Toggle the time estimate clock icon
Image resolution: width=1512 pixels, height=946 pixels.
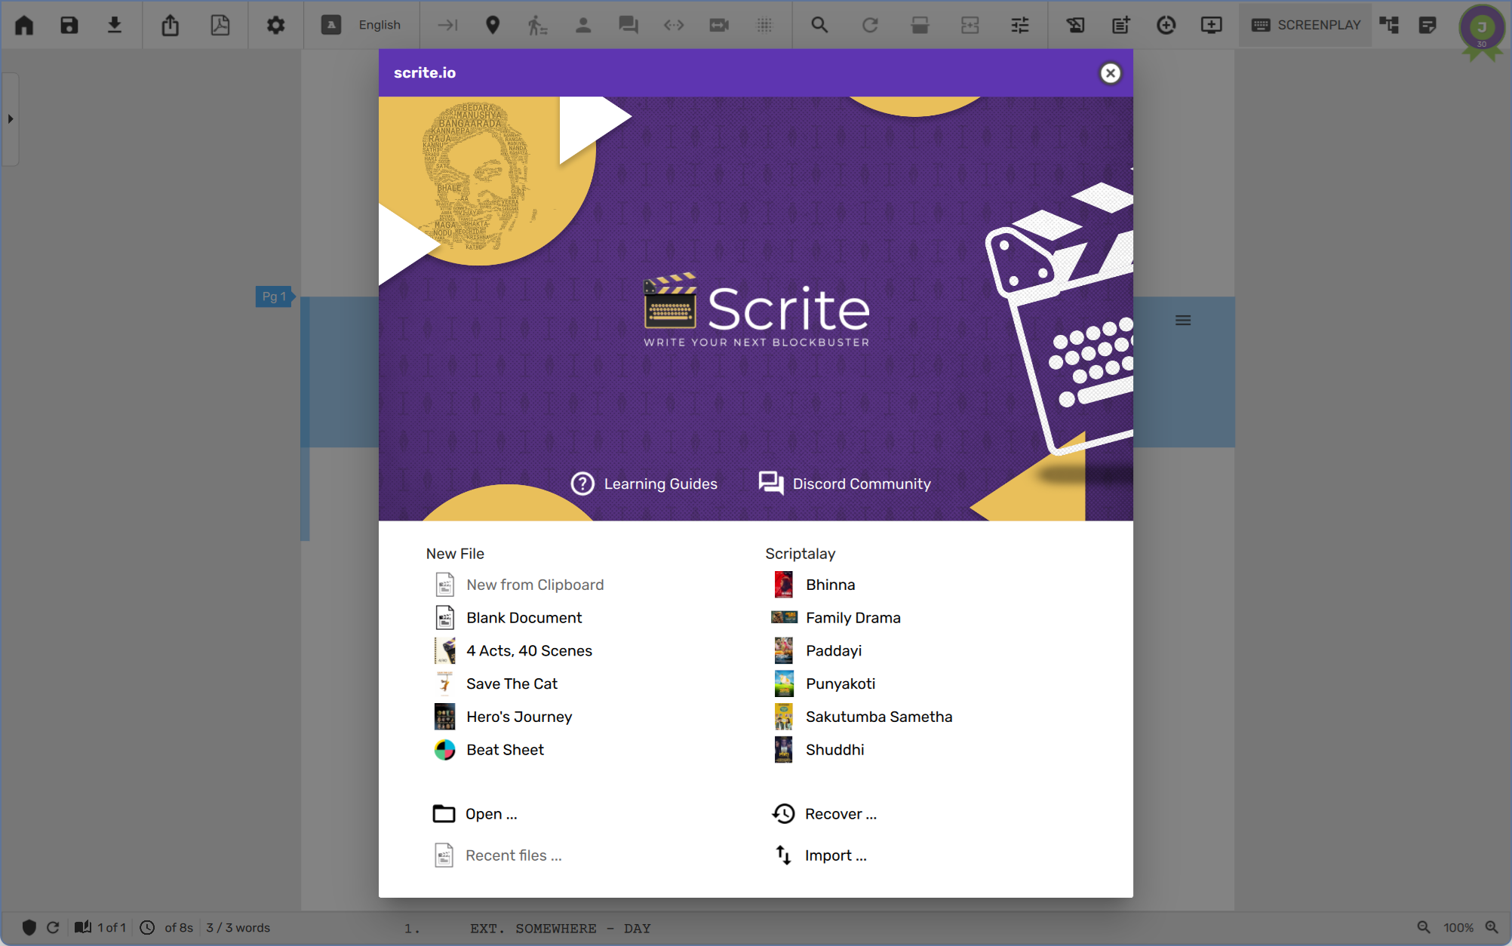[x=147, y=927]
